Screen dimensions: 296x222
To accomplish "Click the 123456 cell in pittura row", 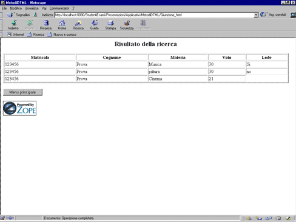I will tap(40, 72).
